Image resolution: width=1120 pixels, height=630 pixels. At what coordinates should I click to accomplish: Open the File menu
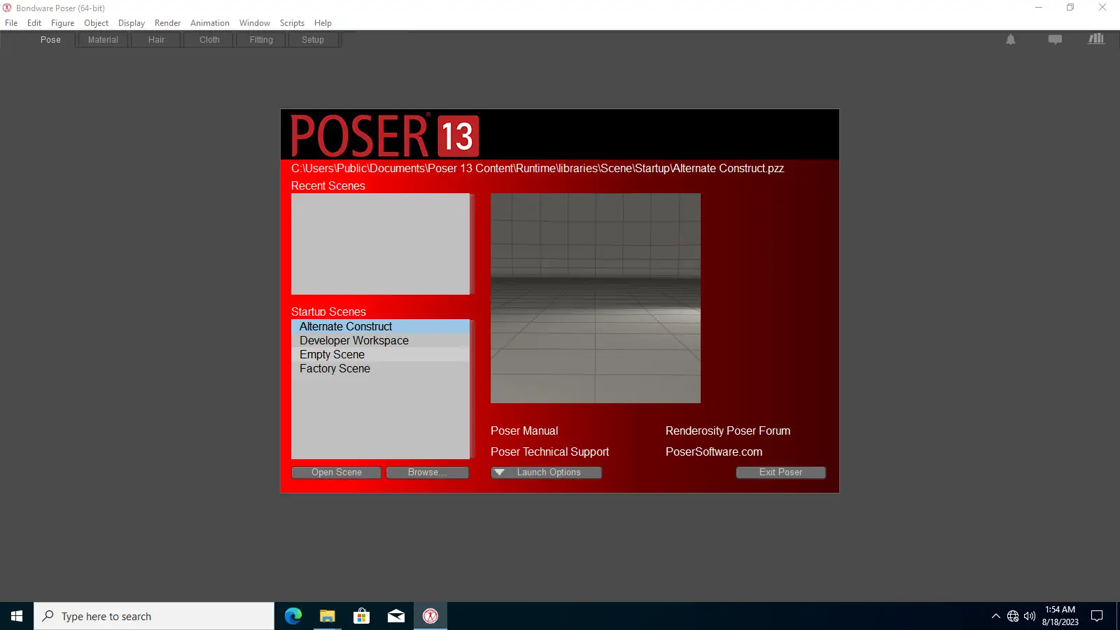pos(11,23)
